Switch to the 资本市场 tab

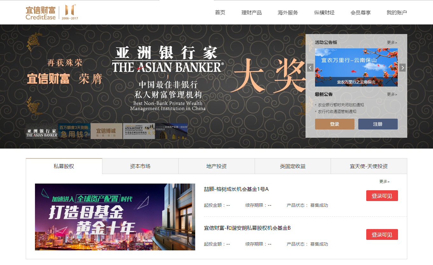click(140, 166)
